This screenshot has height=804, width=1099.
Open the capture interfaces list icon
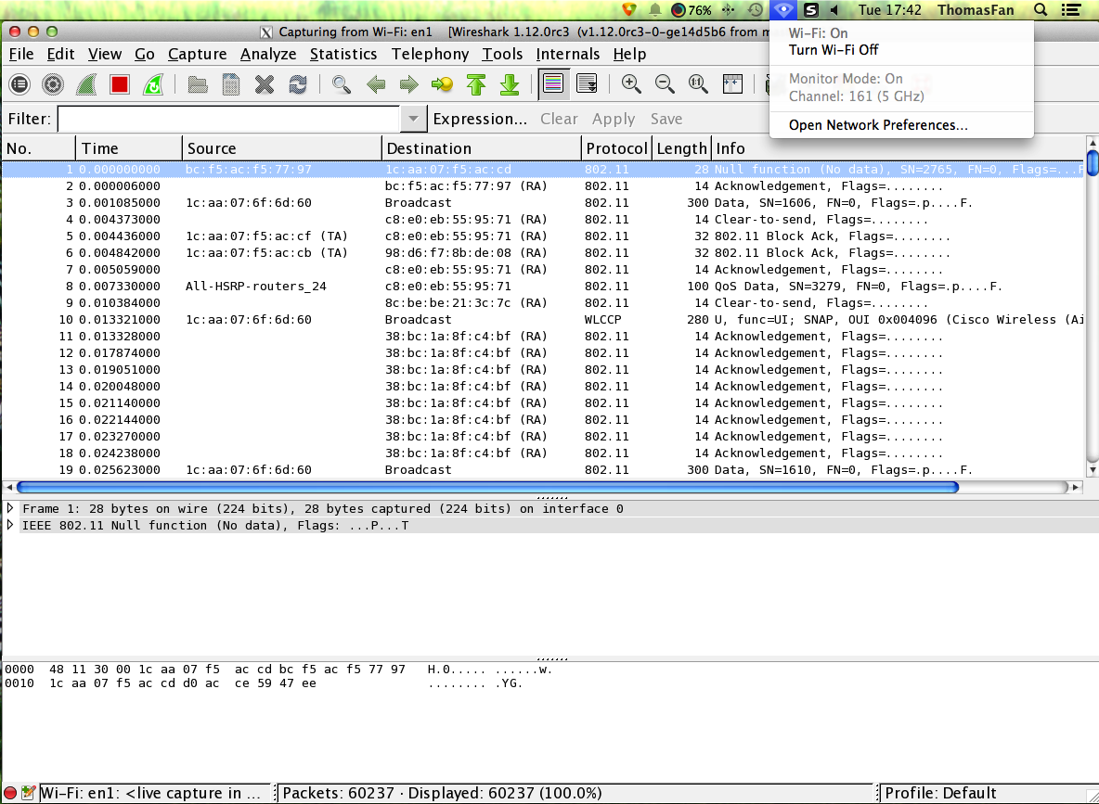pyautogui.click(x=19, y=84)
